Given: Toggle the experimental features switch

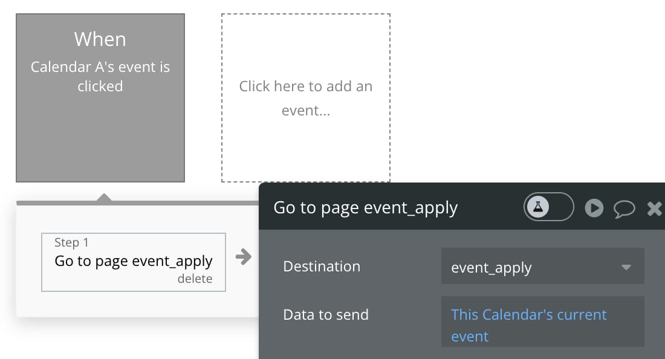Looking at the screenshot, I should (x=549, y=207).
